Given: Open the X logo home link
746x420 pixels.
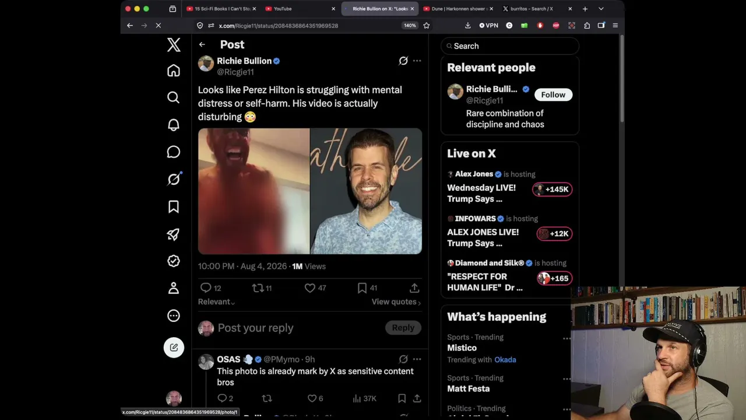Looking at the screenshot, I should [x=174, y=45].
